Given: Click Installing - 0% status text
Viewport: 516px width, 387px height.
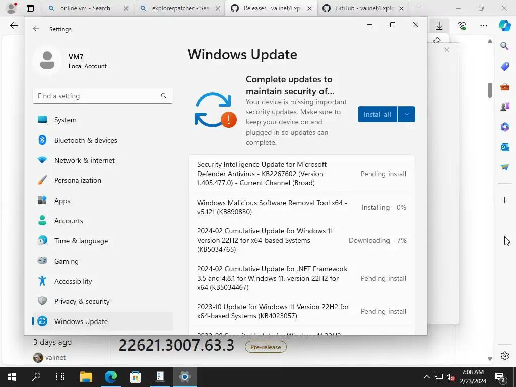Looking at the screenshot, I should [x=383, y=207].
